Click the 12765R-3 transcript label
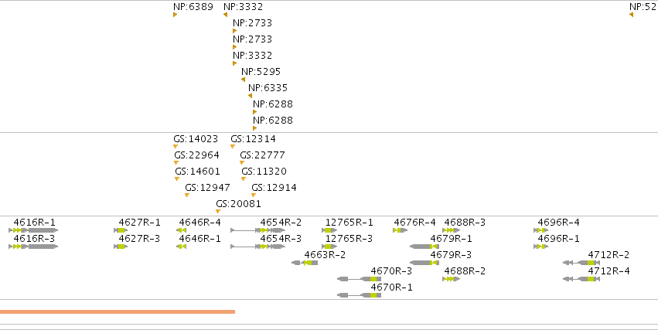The width and height of the screenshot is (658, 330). tap(349, 239)
